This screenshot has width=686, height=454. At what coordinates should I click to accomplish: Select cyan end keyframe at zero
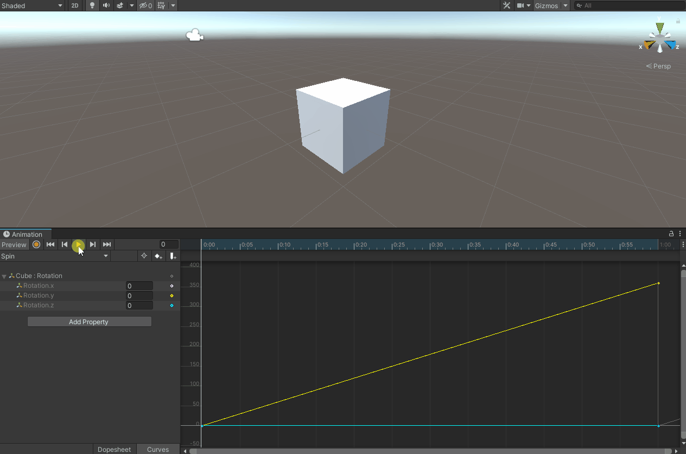pos(658,426)
